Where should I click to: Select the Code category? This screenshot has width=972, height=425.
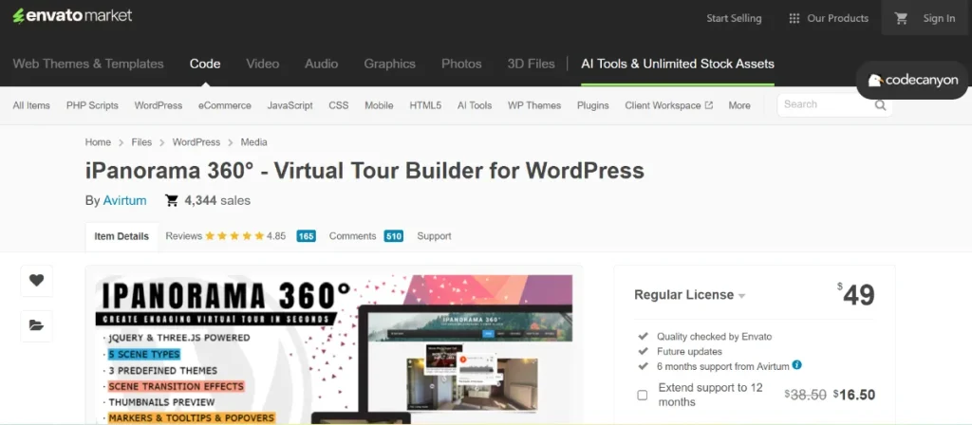click(205, 64)
